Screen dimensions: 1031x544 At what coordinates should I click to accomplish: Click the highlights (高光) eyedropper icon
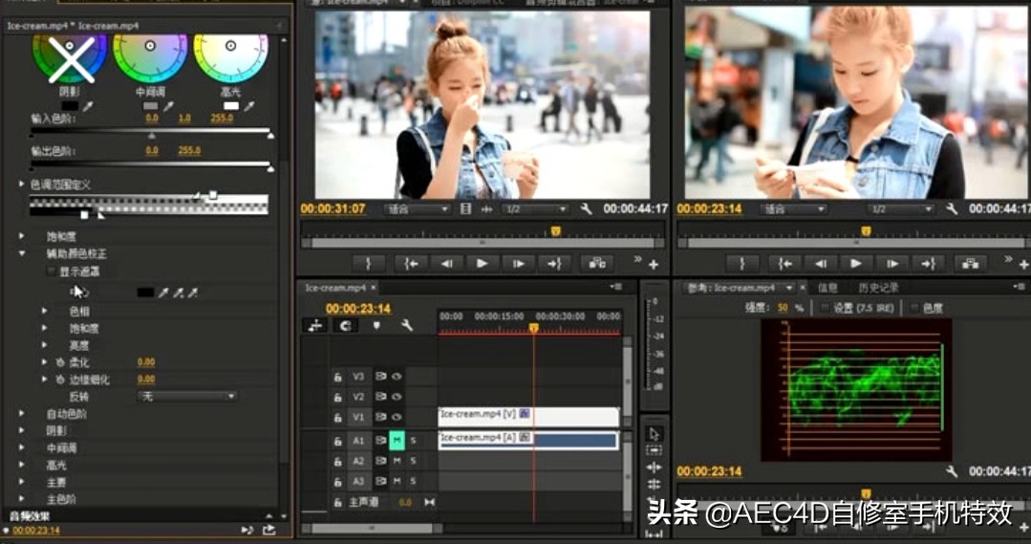pos(248,106)
